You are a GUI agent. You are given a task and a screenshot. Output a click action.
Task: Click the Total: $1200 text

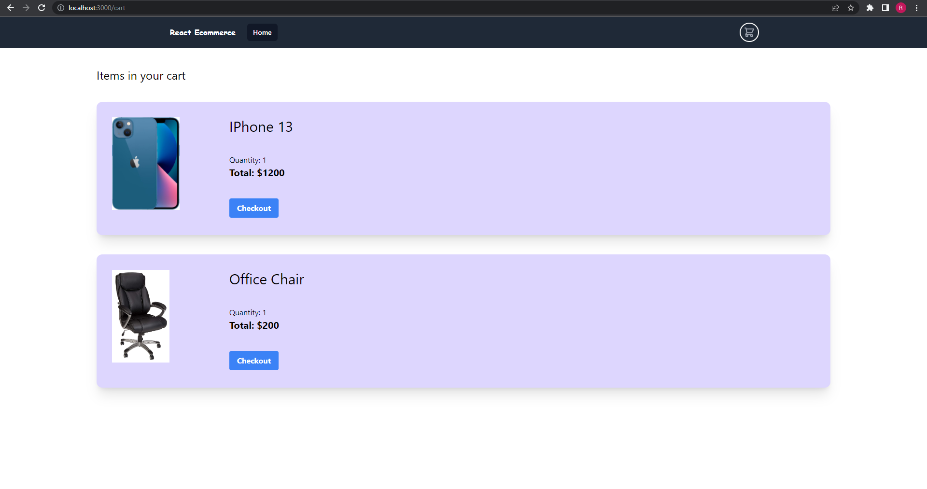point(257,173)
